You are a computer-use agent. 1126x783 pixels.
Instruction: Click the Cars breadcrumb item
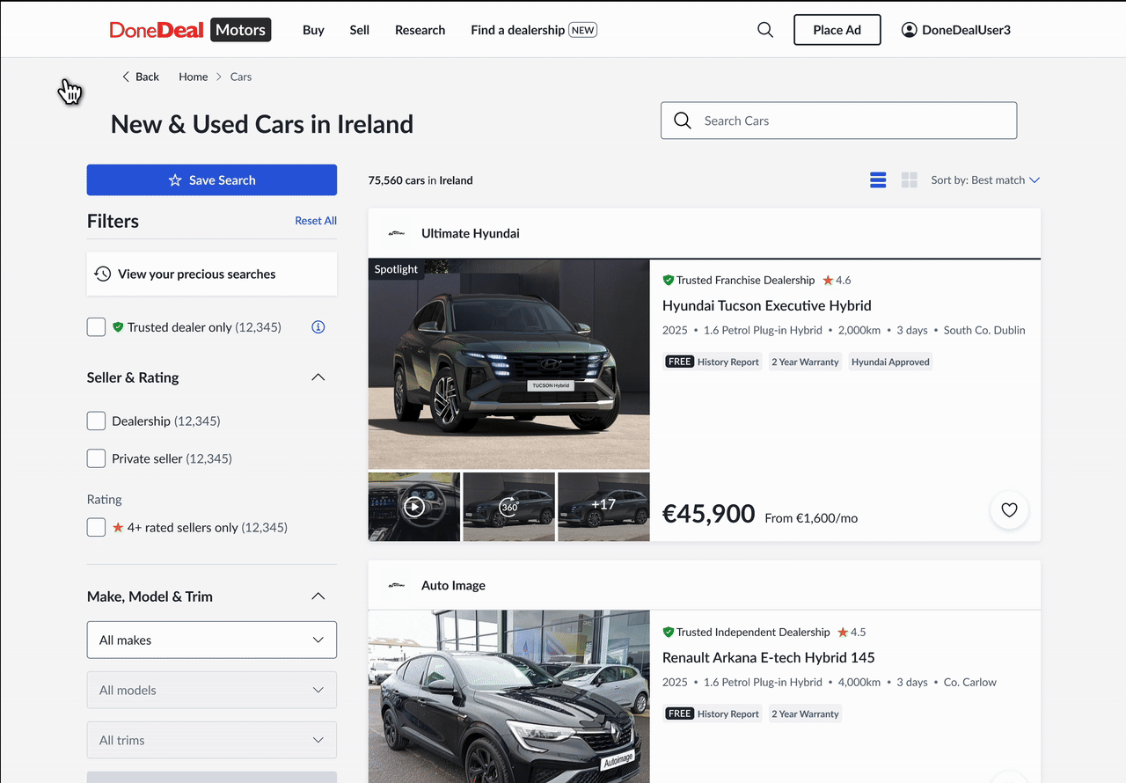[x=241, y=77]
